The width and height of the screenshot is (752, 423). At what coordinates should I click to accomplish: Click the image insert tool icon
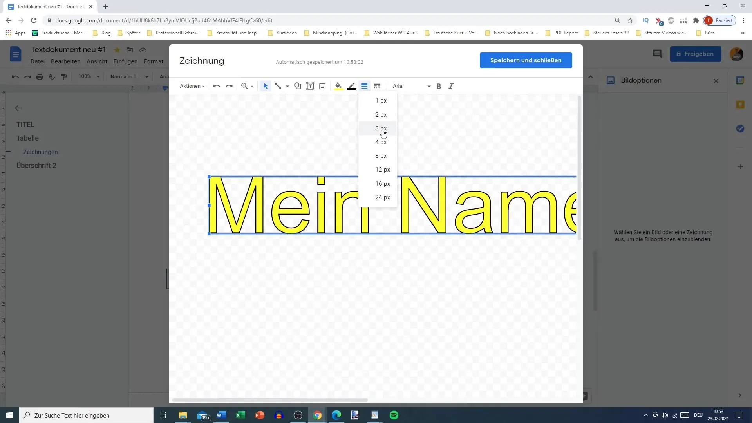[x=322, y=86]
